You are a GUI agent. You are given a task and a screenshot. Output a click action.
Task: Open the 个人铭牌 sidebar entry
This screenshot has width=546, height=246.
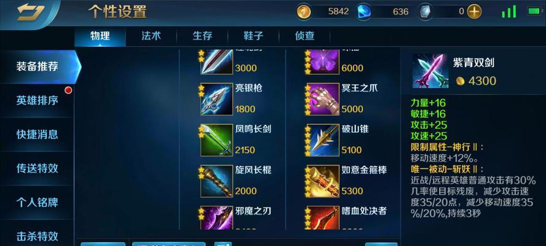point(37,202)
